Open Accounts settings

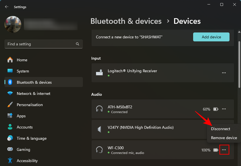pos(44,127)
